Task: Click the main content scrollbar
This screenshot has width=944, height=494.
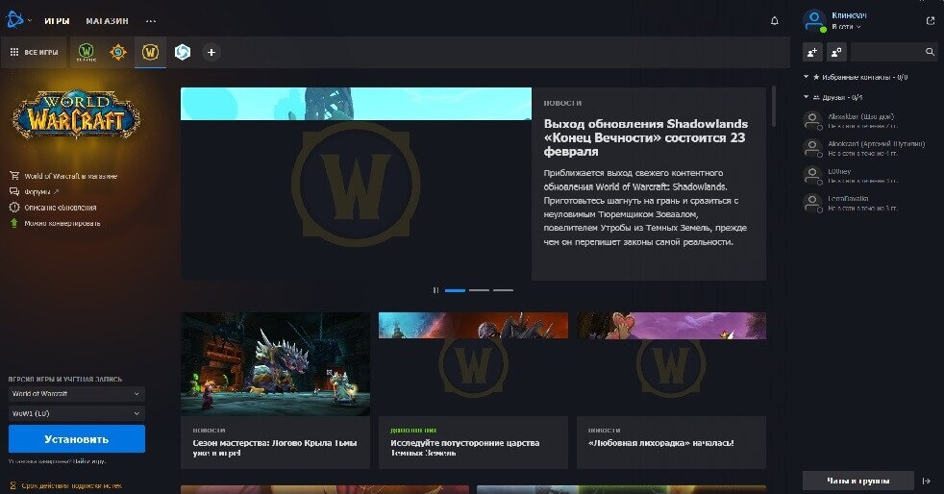Action: point(774,107)
